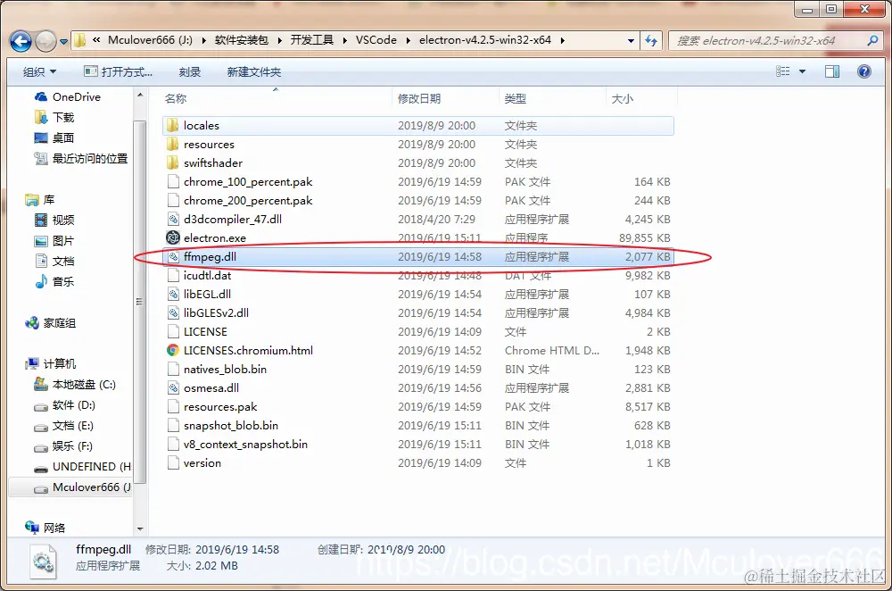
Task: Select the libEGL.dll file icon
Action: click(173, 295)
